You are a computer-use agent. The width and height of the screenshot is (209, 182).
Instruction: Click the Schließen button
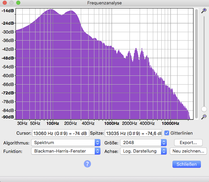click(x=187, y=164)
